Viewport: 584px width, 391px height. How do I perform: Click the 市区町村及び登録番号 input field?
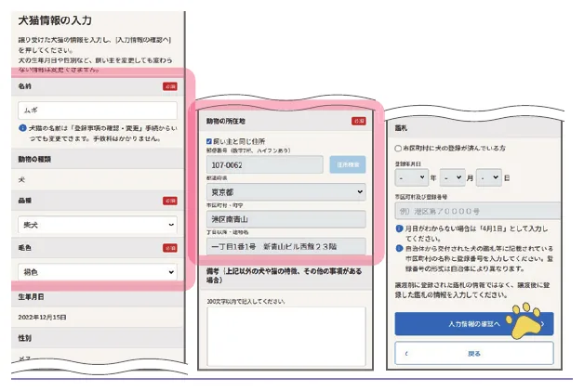[478, 212]
